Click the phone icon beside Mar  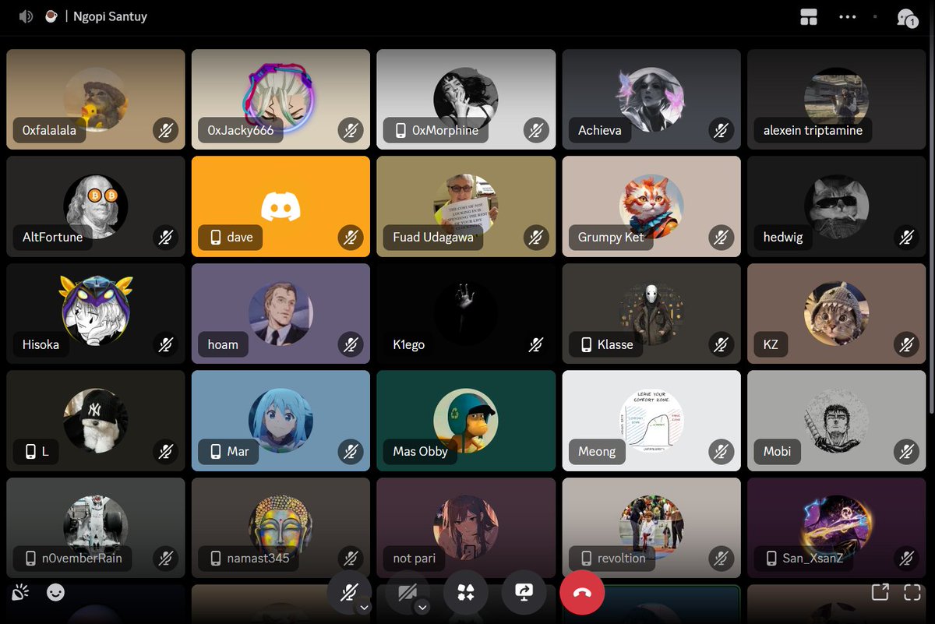(x=216, y=451)
